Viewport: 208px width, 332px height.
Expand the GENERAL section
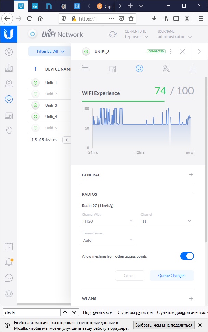click(x=191, y=175)
